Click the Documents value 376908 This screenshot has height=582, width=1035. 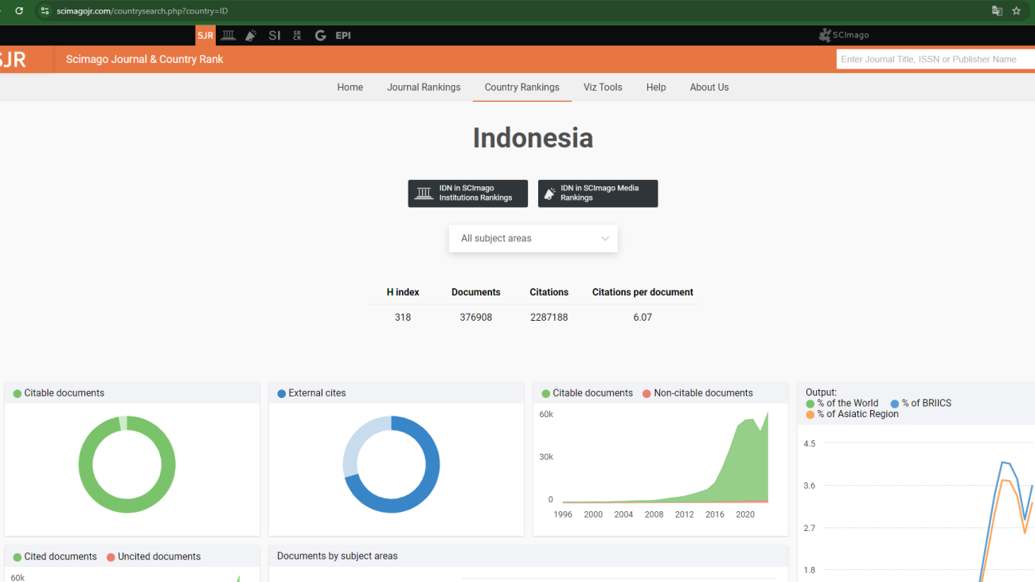[x=476, y=317]
